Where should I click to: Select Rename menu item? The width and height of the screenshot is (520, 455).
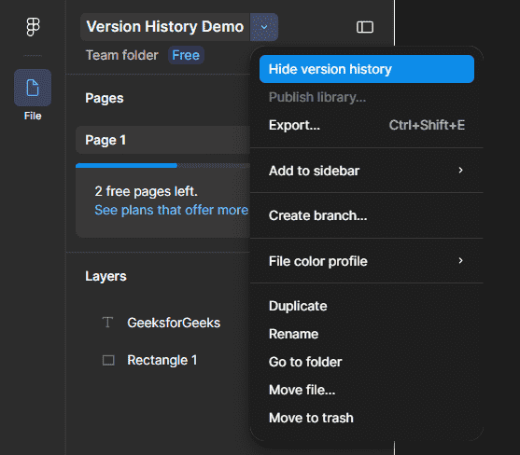click(x=367, y=334)
